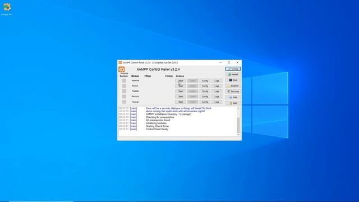Open Config for the Apache module
The image size is (359, 202).
coord(205,81)
